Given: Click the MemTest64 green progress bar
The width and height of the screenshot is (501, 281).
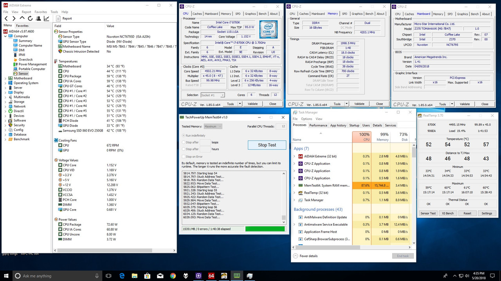Looking at the screenshot, I should tap(265, 229).
